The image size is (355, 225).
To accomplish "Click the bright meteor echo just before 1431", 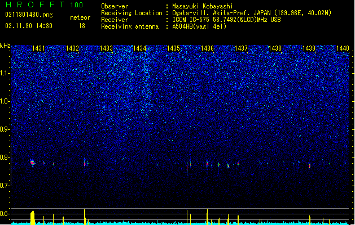I will (x=32, y=163).
